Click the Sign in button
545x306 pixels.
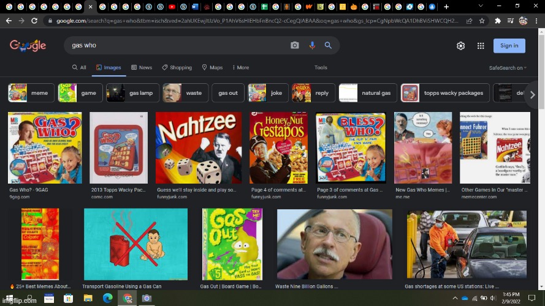point(509,45)
